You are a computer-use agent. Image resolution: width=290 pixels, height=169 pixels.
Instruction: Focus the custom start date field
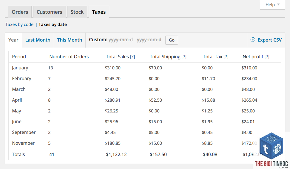(x=121, y=40)
